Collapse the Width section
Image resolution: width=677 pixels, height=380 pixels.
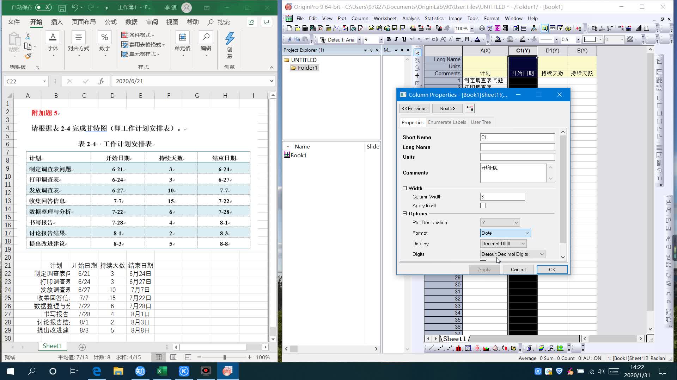tap(405, 188)
